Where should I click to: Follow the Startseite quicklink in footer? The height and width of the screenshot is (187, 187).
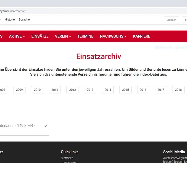click(67, 158)
